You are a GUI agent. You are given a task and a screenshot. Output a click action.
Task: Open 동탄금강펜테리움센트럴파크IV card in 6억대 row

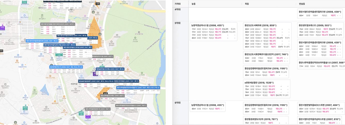click(266, 108)
